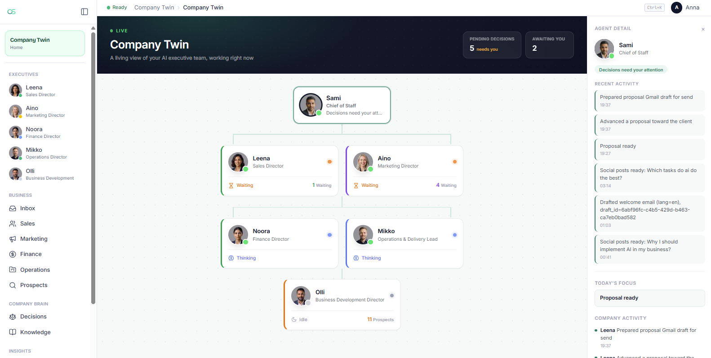Open 'Which tasks do ai do the best?' activity
This screenshot has width=711, height=358.
click(650, 178)
